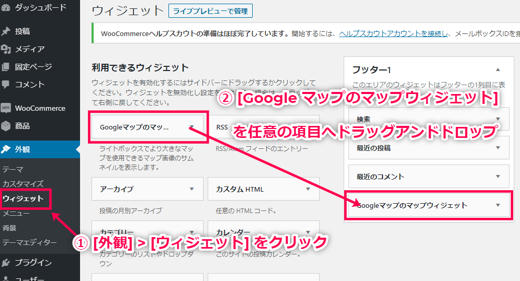Follow the ヘルプスカウトアカウントを接続し link

pyautogui.click(x=393, y=33)
